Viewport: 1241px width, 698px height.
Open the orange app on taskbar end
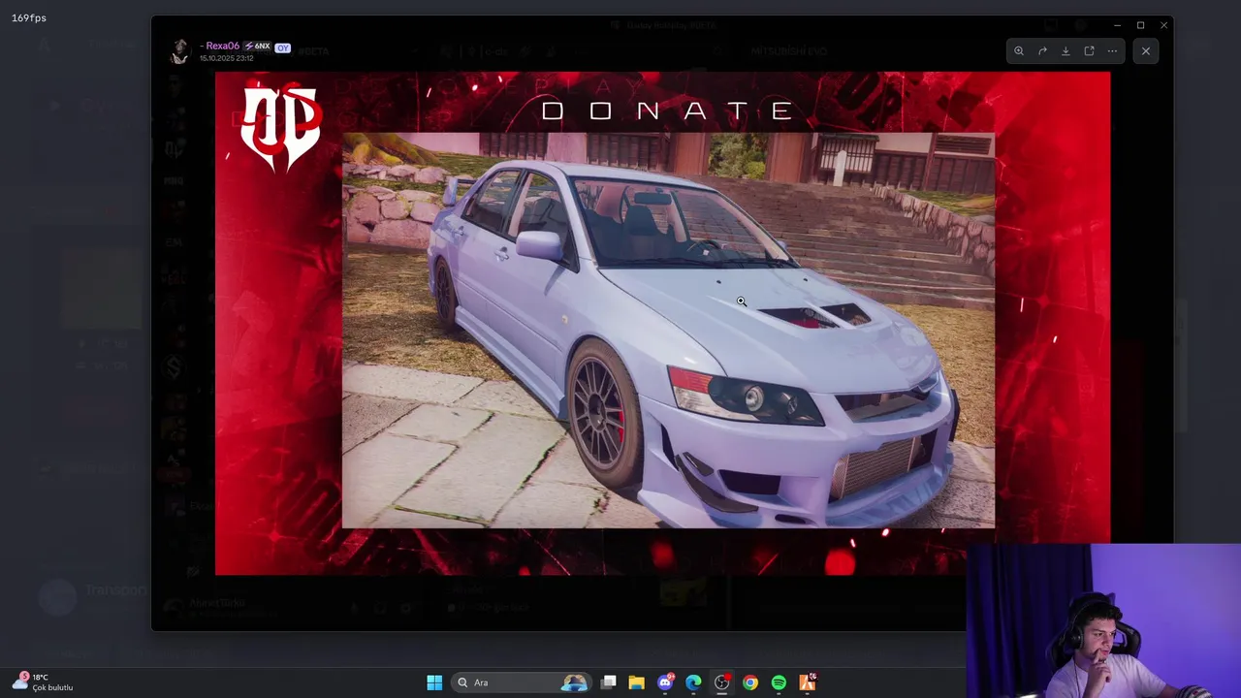tap(807, 682)
